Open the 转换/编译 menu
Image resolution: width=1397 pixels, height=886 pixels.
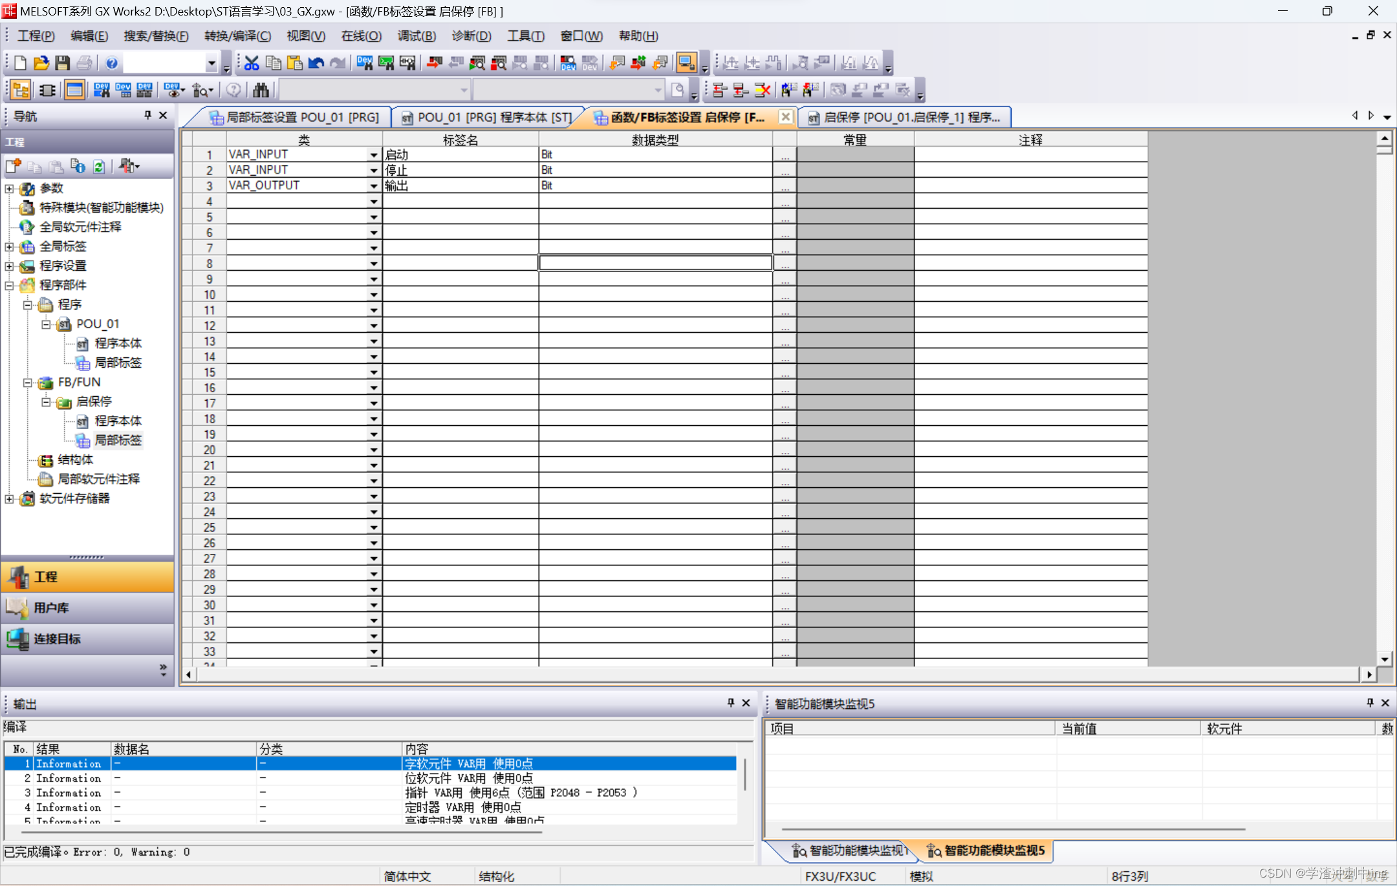pyautogui.click(x=237, y=36)
